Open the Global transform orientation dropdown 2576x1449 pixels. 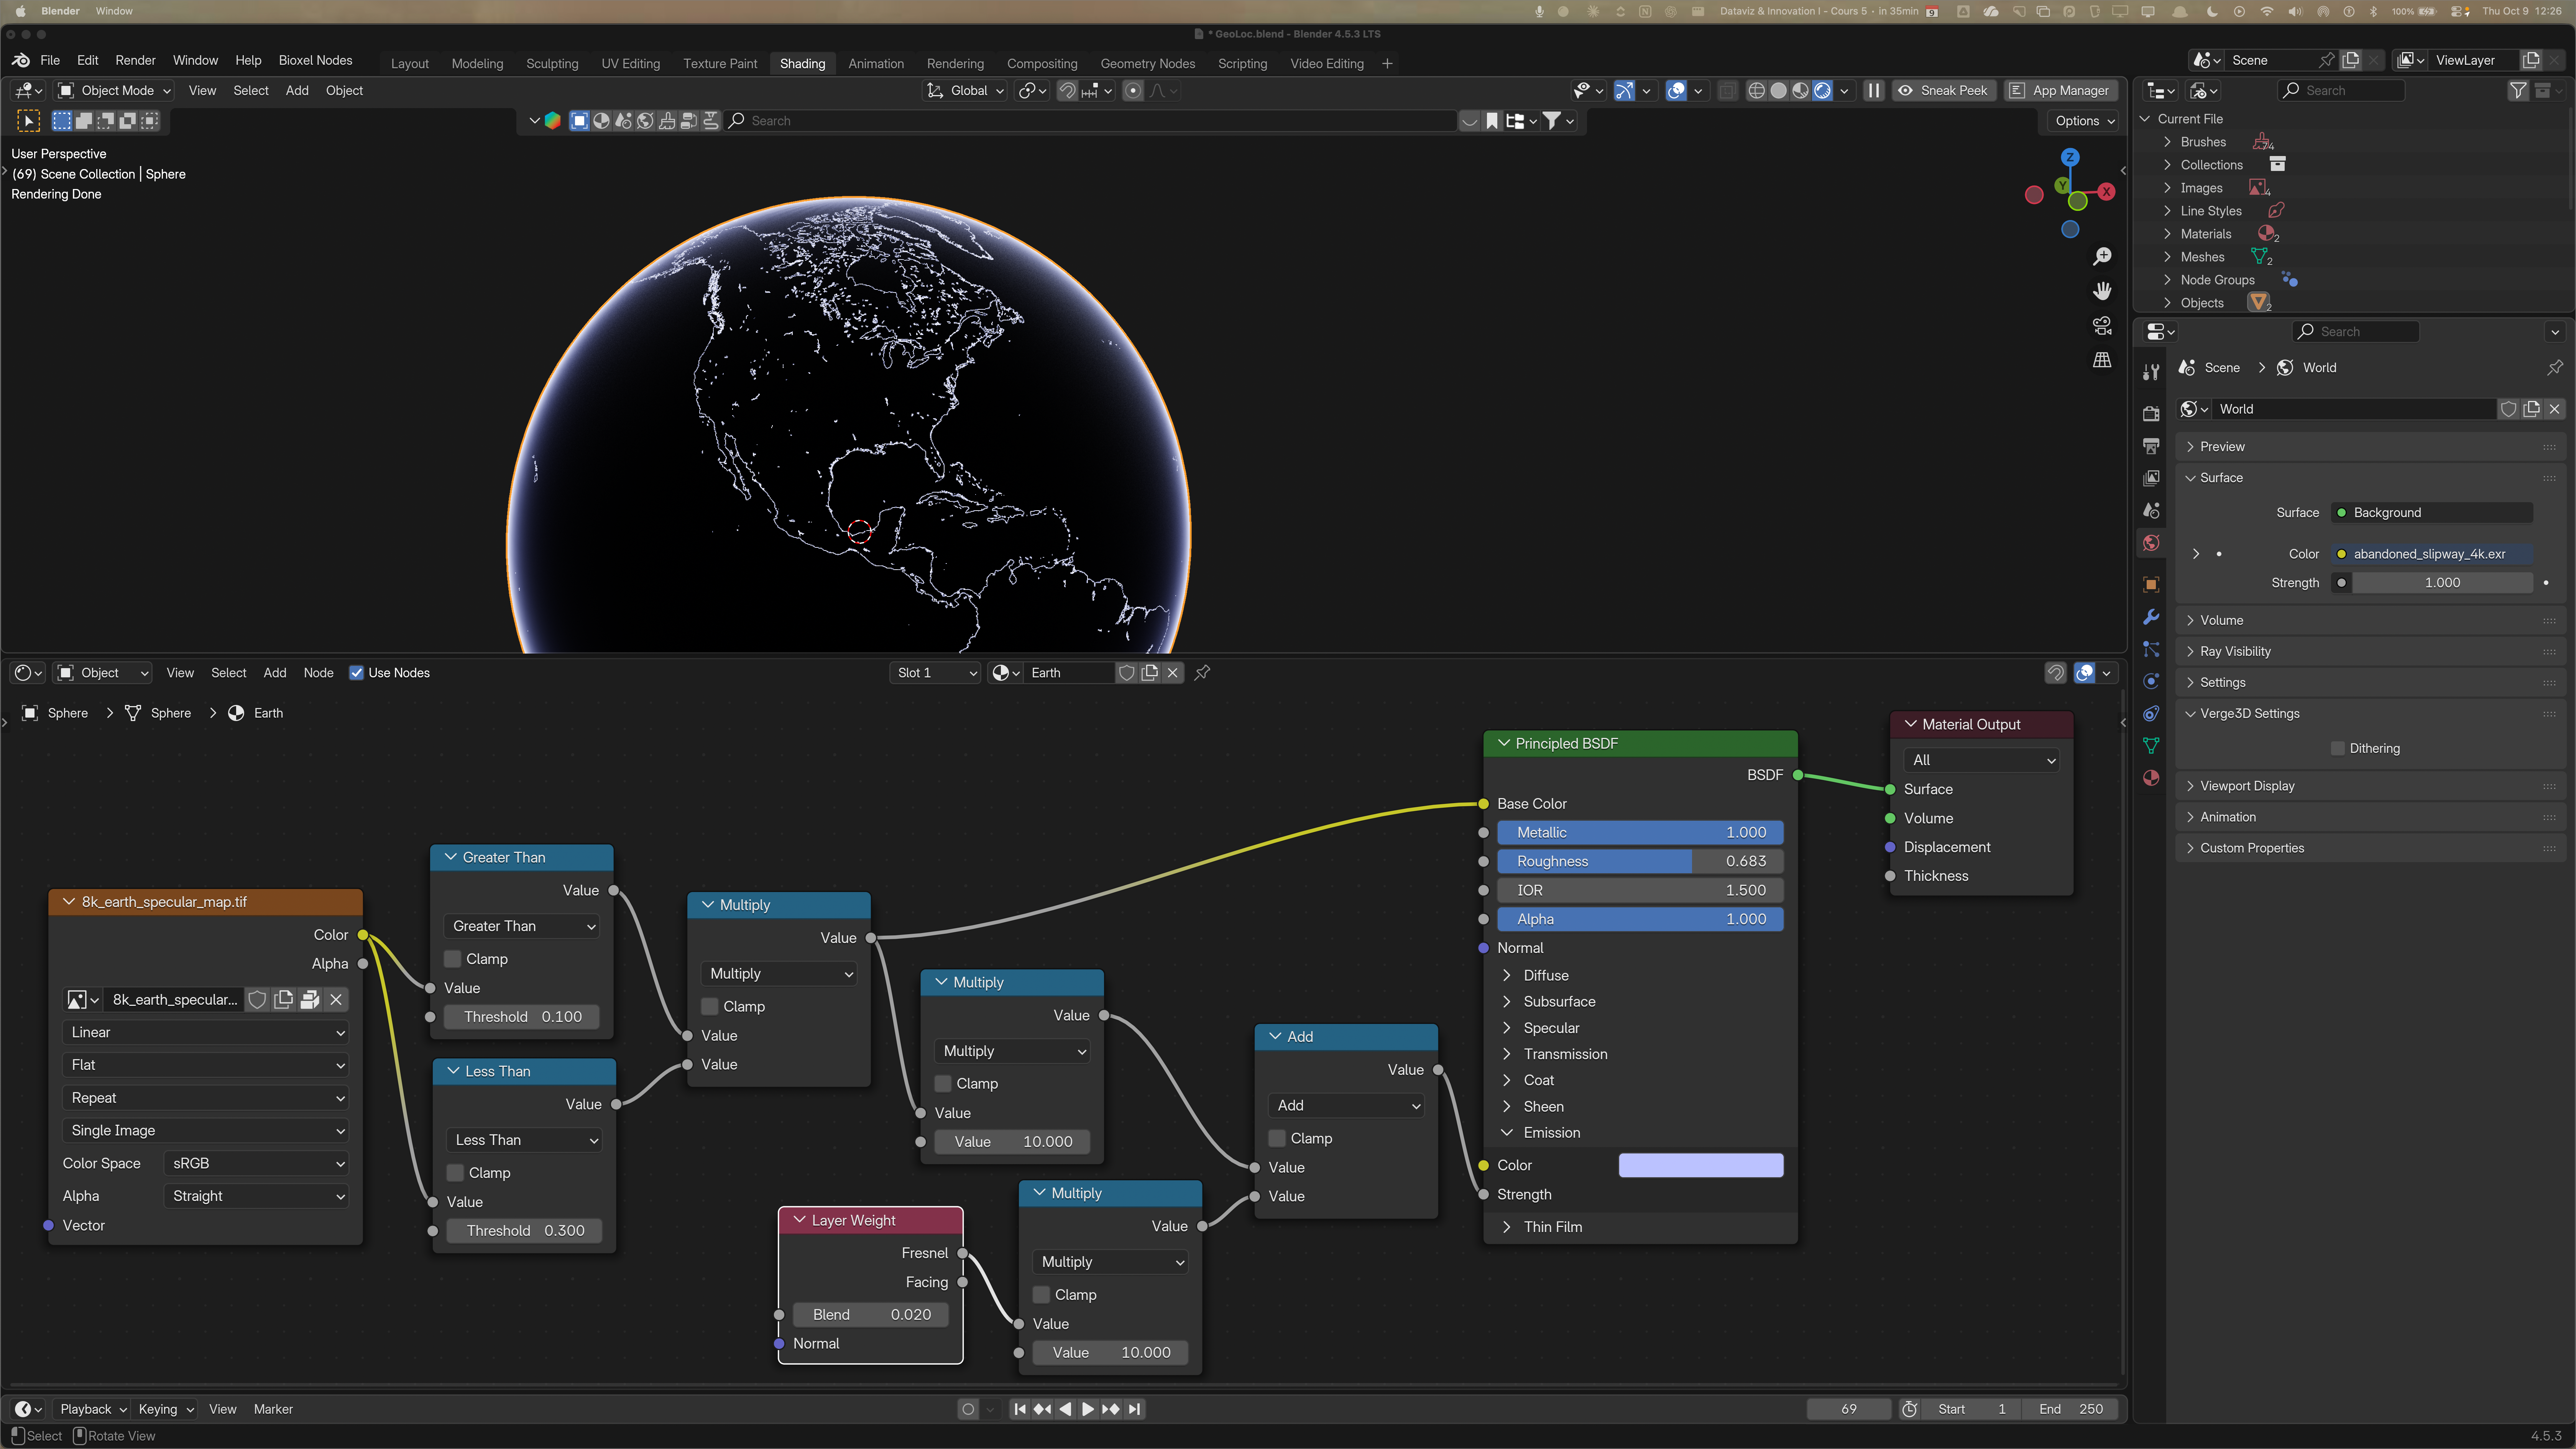point(965,91)
